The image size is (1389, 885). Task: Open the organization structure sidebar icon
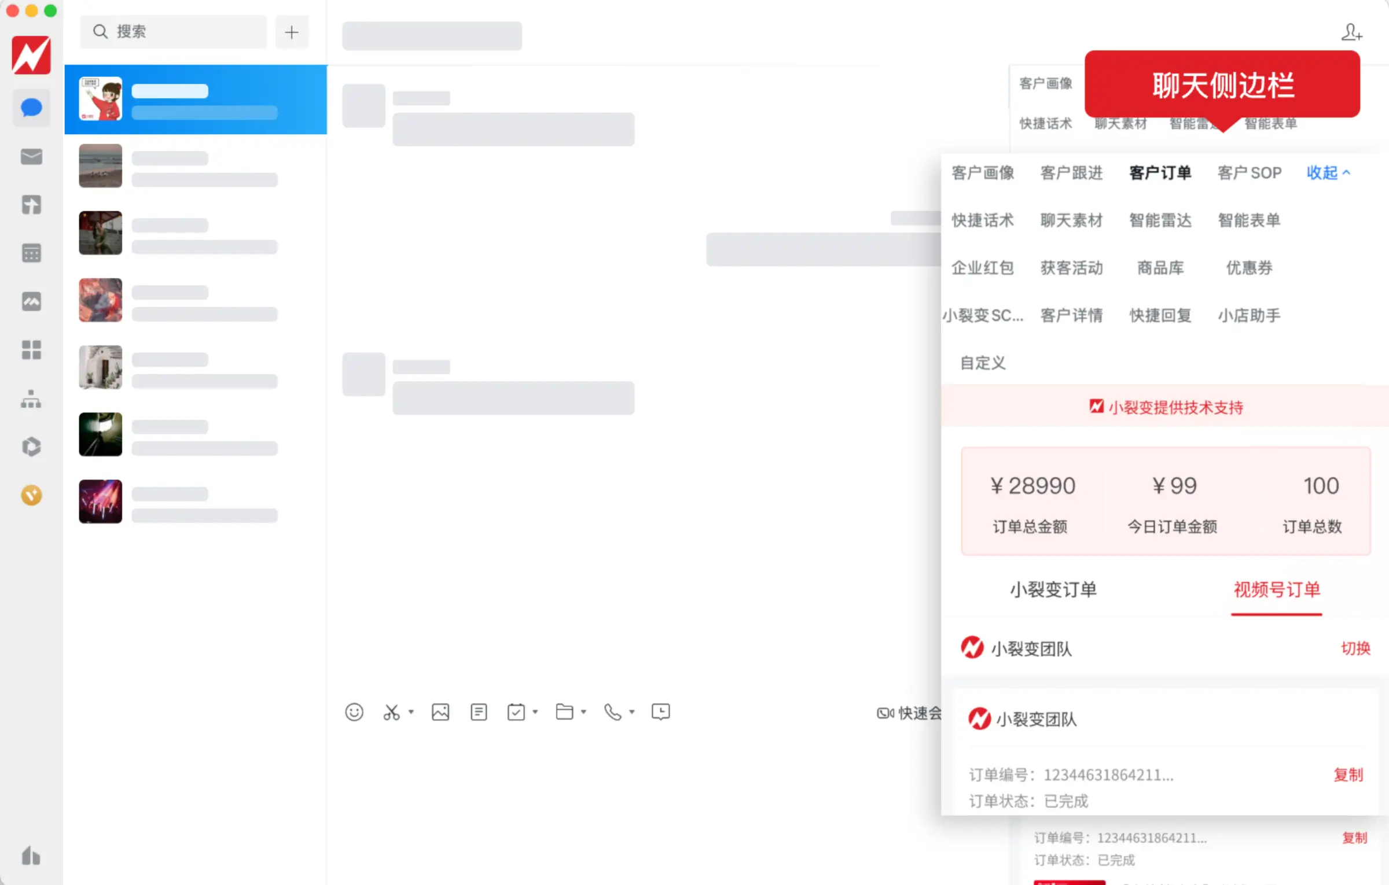point(31,399)
